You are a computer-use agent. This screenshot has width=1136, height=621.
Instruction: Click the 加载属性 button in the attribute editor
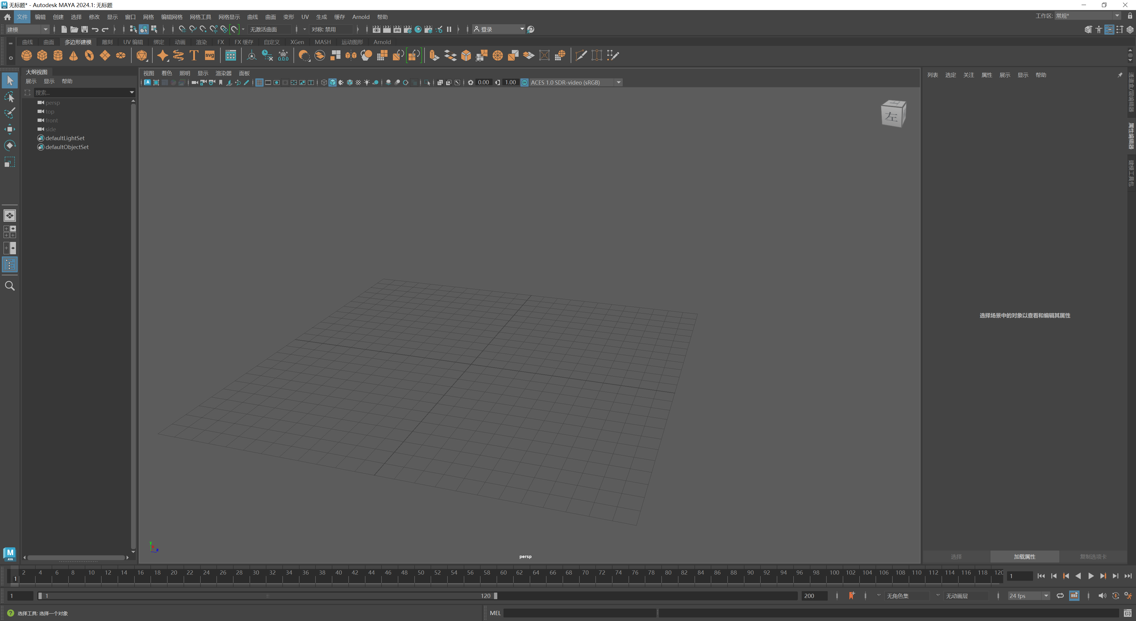pos(1024,557)
